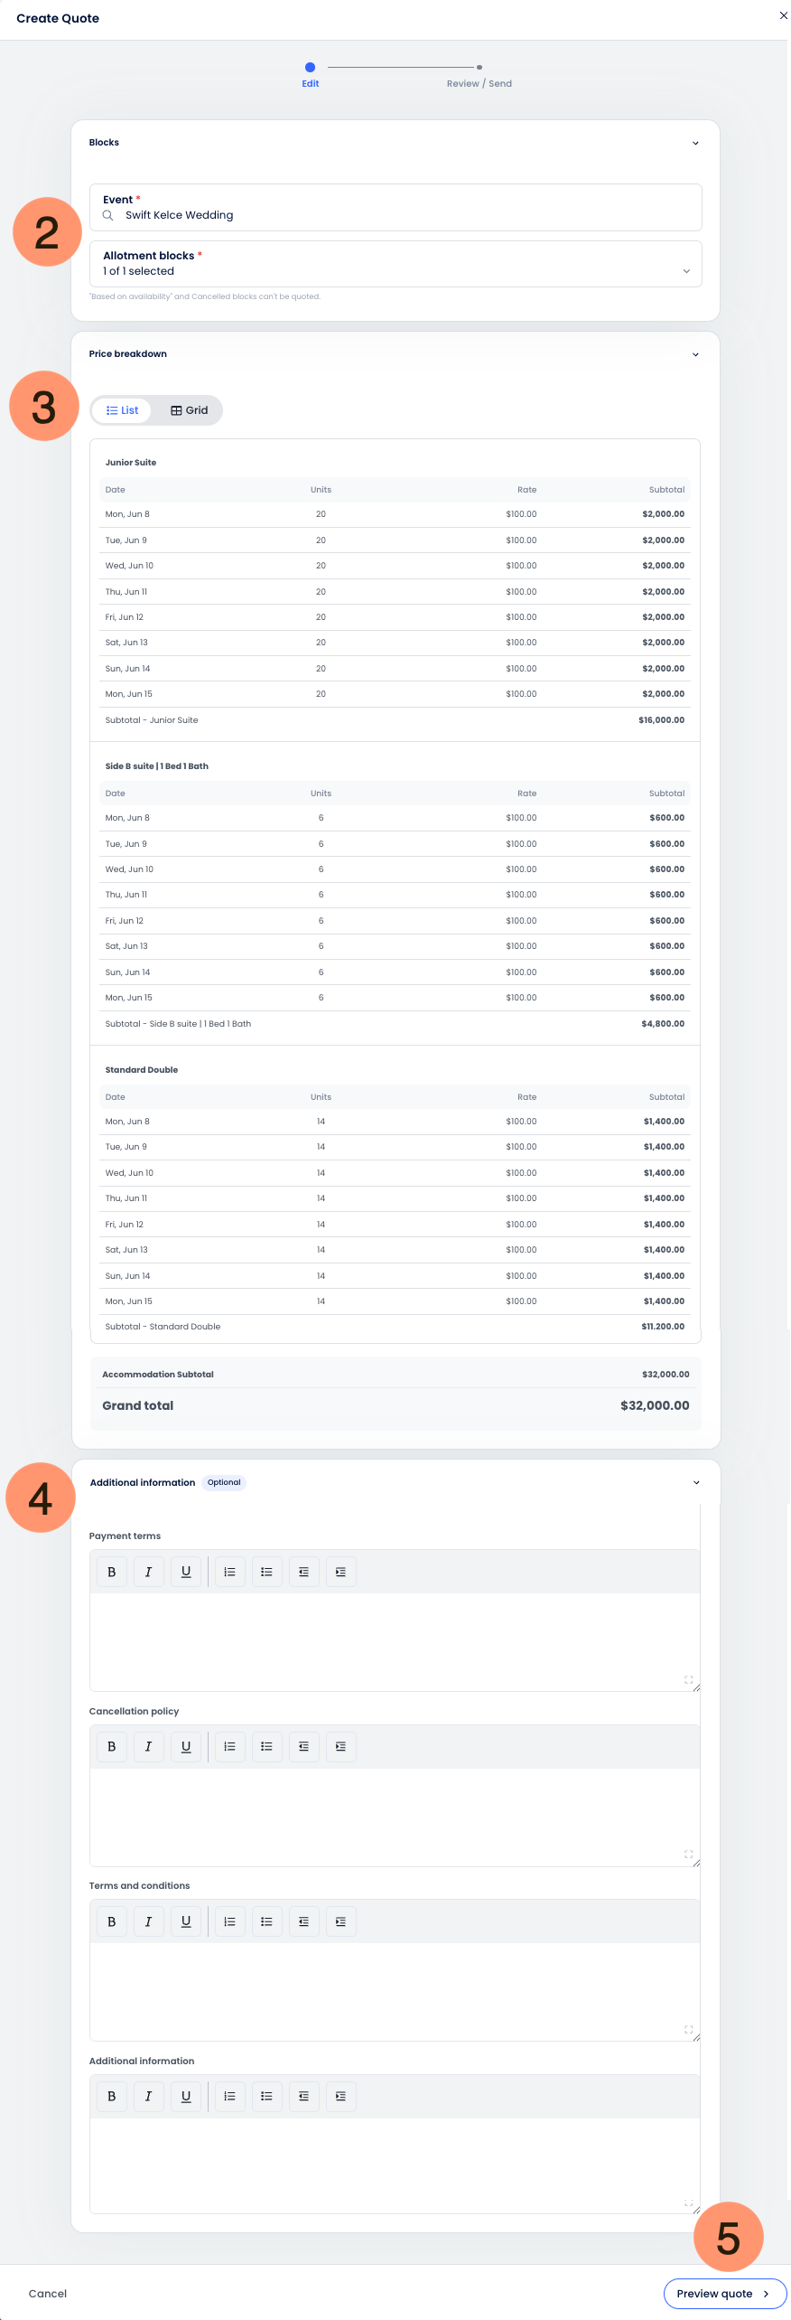791x2320 pixels.
Task: Switch price breakdown to Grid view
Action: point(190,410)
